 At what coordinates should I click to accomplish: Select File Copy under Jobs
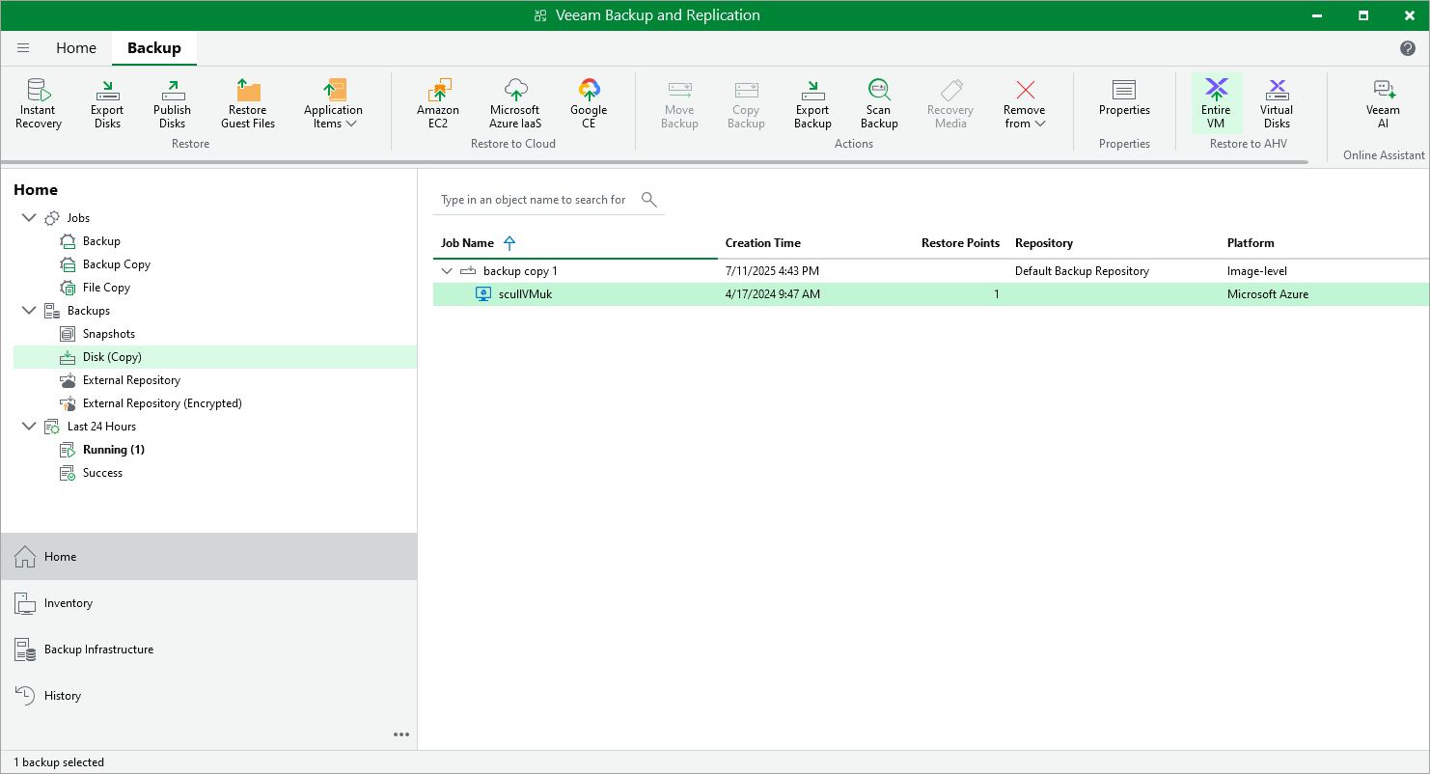click(106, 288)
